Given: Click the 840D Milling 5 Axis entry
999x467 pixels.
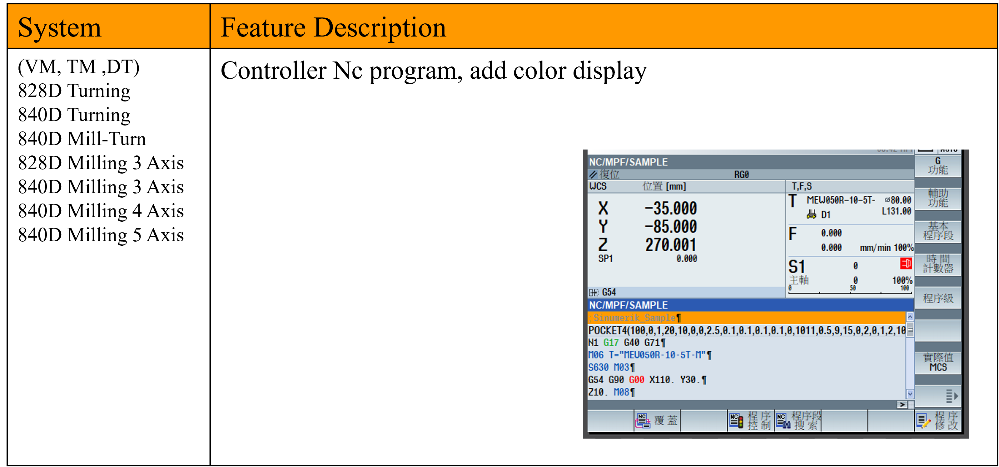Looking at the screenshot, I should tap(101, 235).
